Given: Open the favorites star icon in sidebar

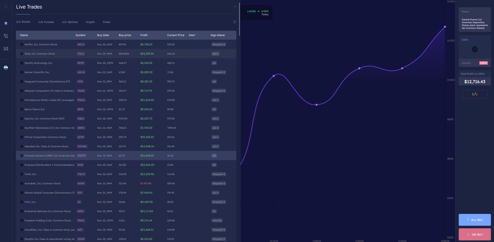Looking at the screenshot, I should [x=5, y=23].
